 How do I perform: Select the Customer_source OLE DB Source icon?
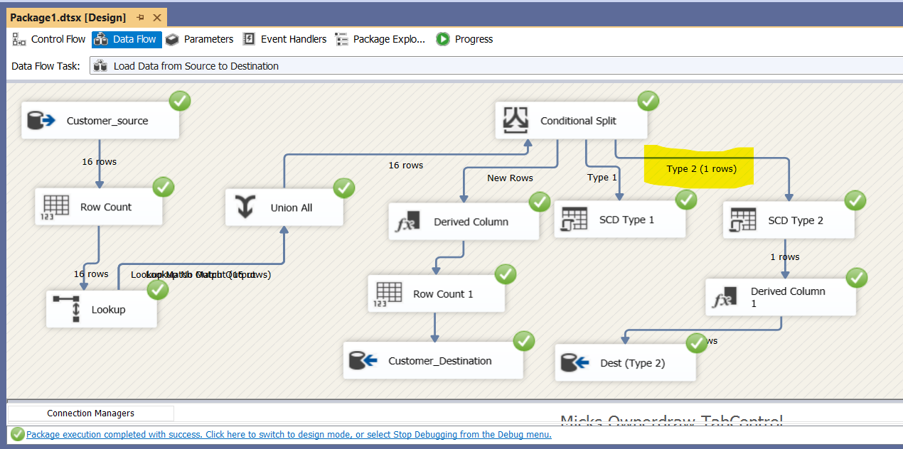(41, 119)
